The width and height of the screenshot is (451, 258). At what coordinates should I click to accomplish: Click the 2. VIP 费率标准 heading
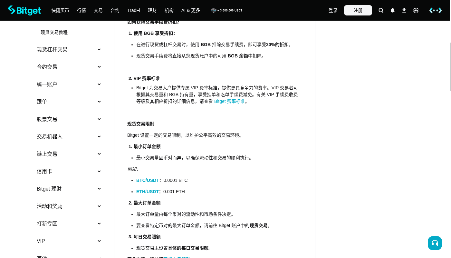[x=144, y=78]
